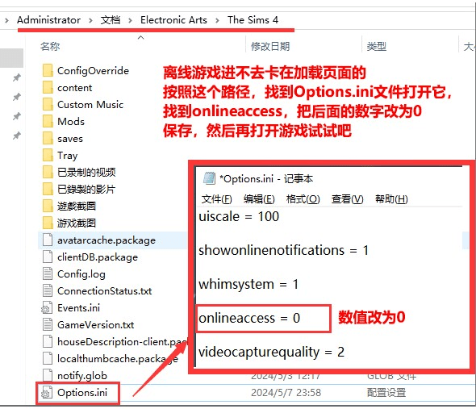Click the first pin icon in the sidebar
This screenshot has width=476, height=409.
(17, 77)
